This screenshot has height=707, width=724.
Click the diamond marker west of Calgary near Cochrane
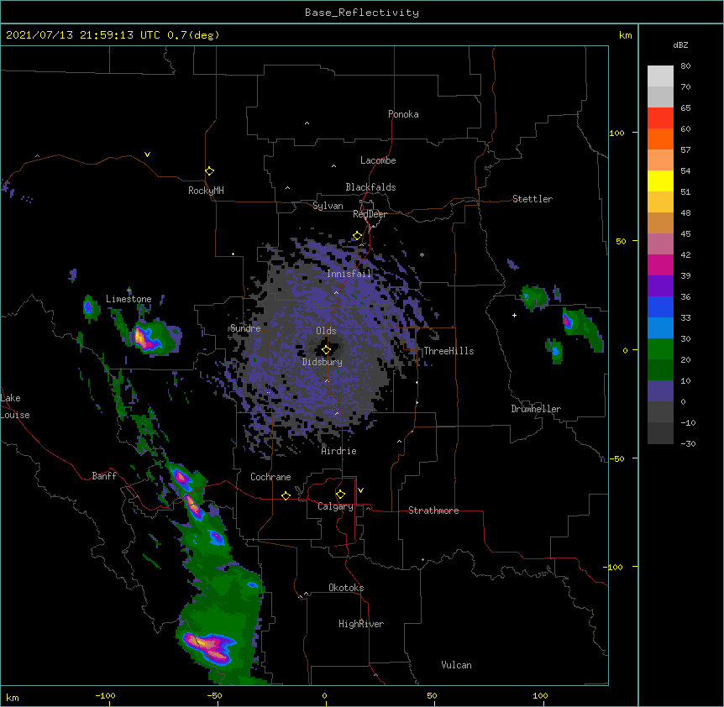(x=286, y=495)
